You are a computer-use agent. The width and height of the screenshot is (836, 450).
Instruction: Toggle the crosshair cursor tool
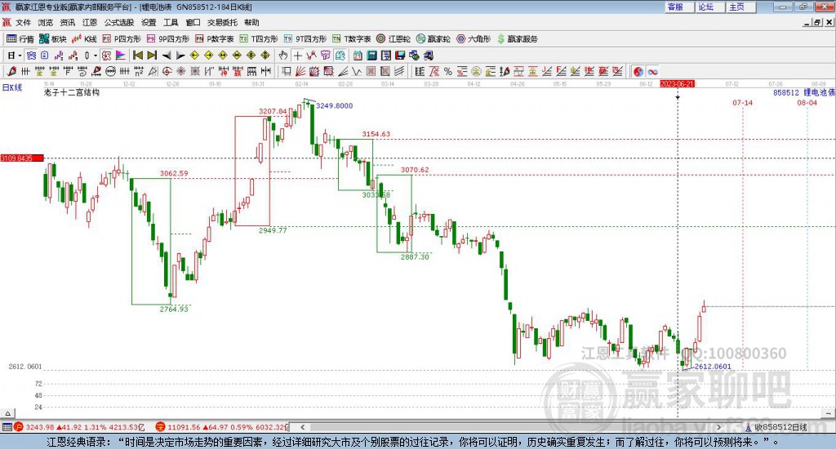click(x=297, y=56)
